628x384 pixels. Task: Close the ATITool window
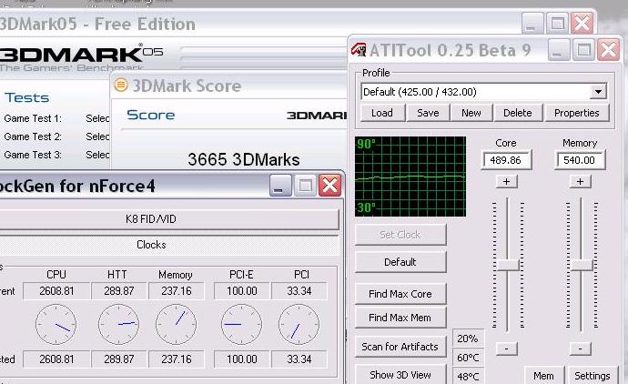608,50
